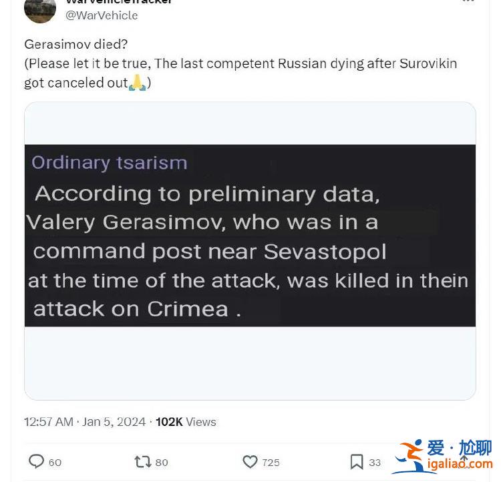
Task: Click 'Ordinary tsarism' heading in image
Action: [110, 162]
